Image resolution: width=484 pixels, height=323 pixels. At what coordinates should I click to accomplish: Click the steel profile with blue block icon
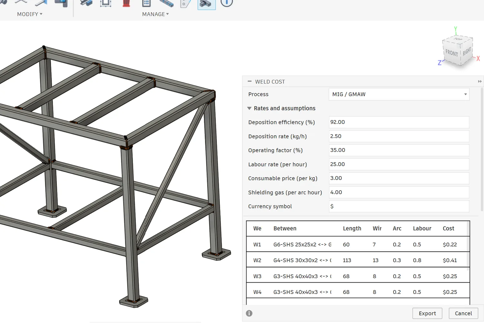(86, 3)
